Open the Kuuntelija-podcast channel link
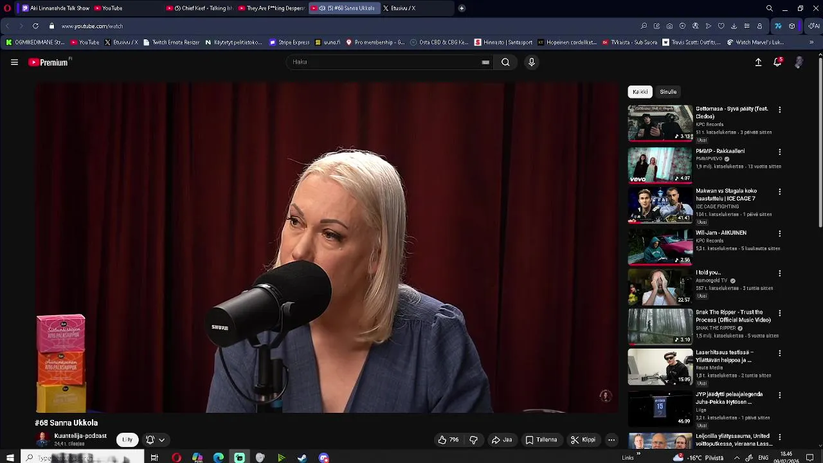Screen dimensions: 823x463 (80, 436)
